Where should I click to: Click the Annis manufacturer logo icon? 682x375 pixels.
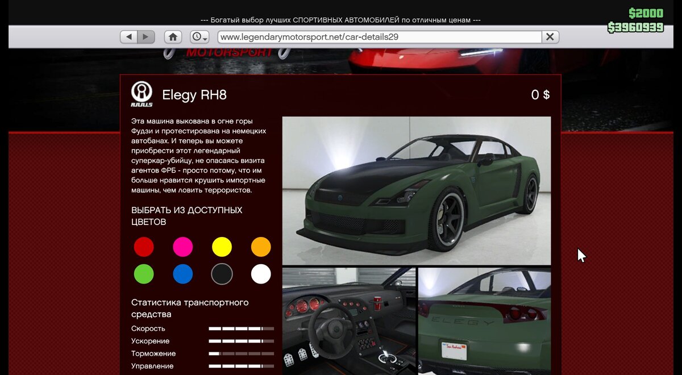(x=142, y=94)
